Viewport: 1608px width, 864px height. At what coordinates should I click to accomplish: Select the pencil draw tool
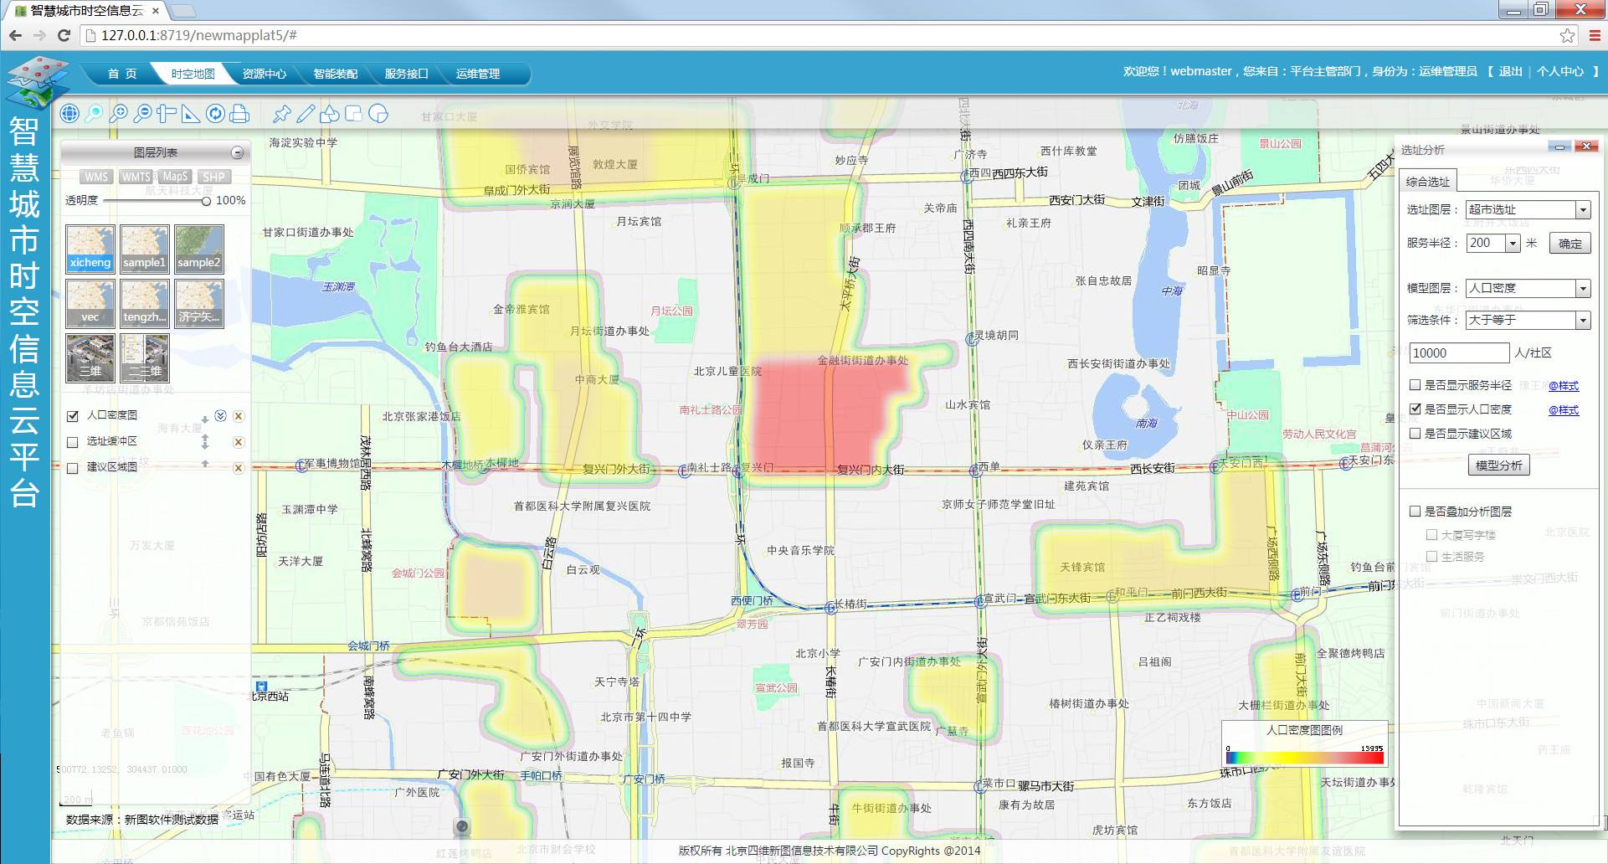[306, 114]
